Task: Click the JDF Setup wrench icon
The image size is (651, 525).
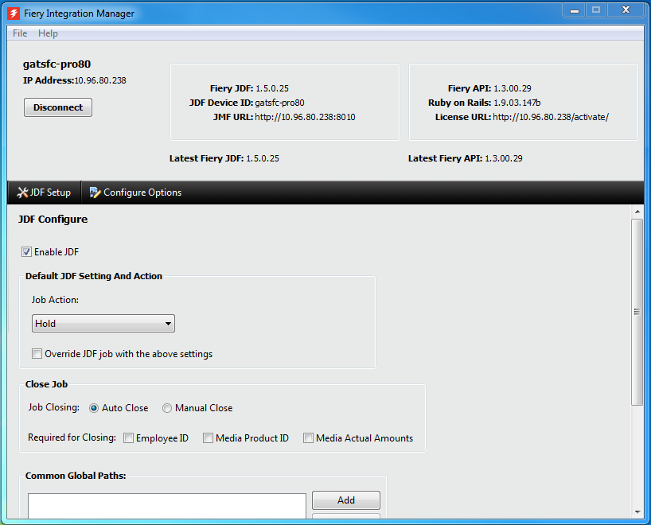Action: (x=23, y=192)
